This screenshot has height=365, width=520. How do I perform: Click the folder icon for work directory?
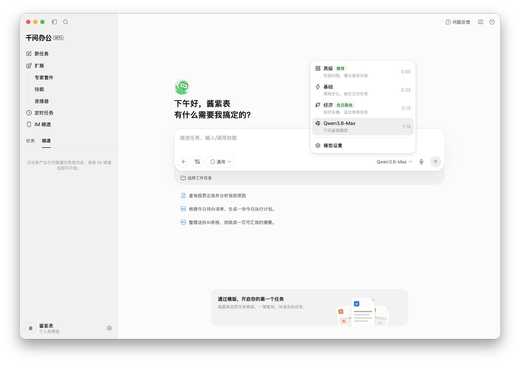pyautogui.click(x=183, y=178)
